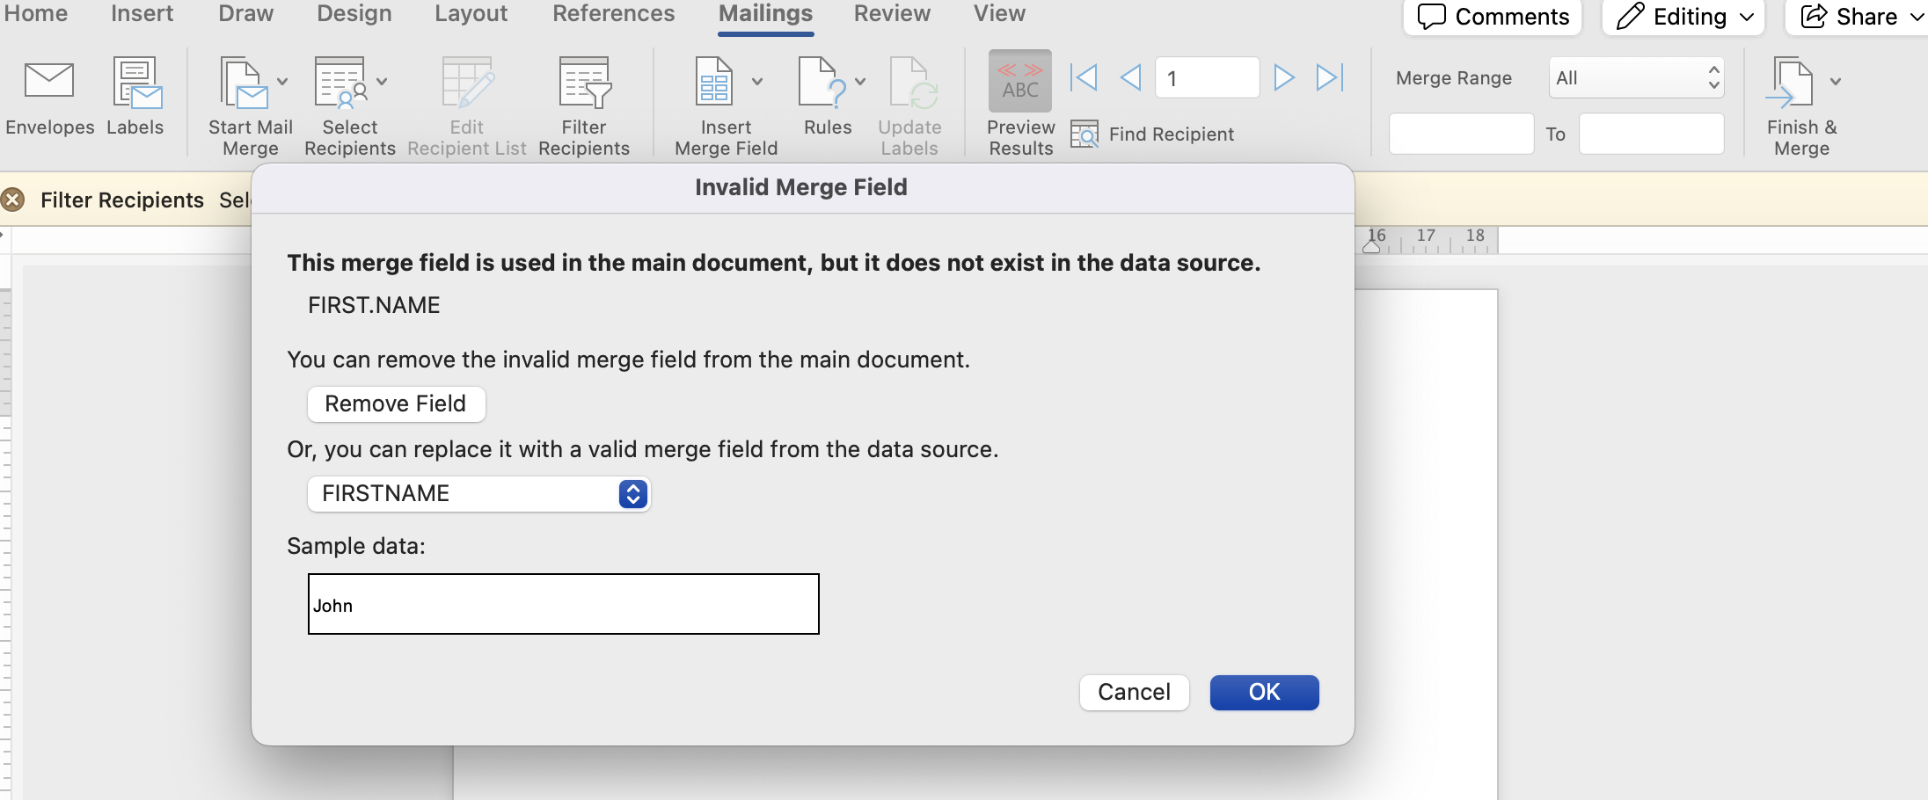Click the Merge Range from field
The height and width of the screenshot is (800, 1928).
pos(1461,134)
